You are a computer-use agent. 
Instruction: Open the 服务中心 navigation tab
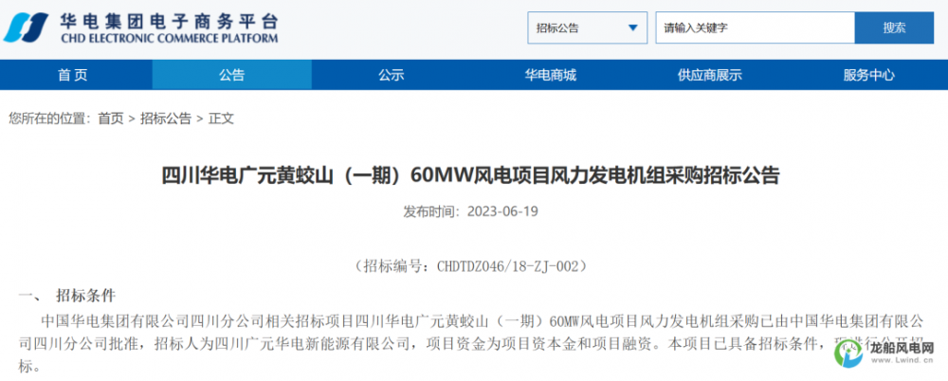(x=868, y=75)
